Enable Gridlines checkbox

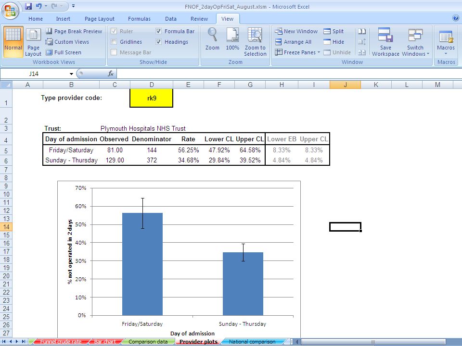tap(114, 42)
